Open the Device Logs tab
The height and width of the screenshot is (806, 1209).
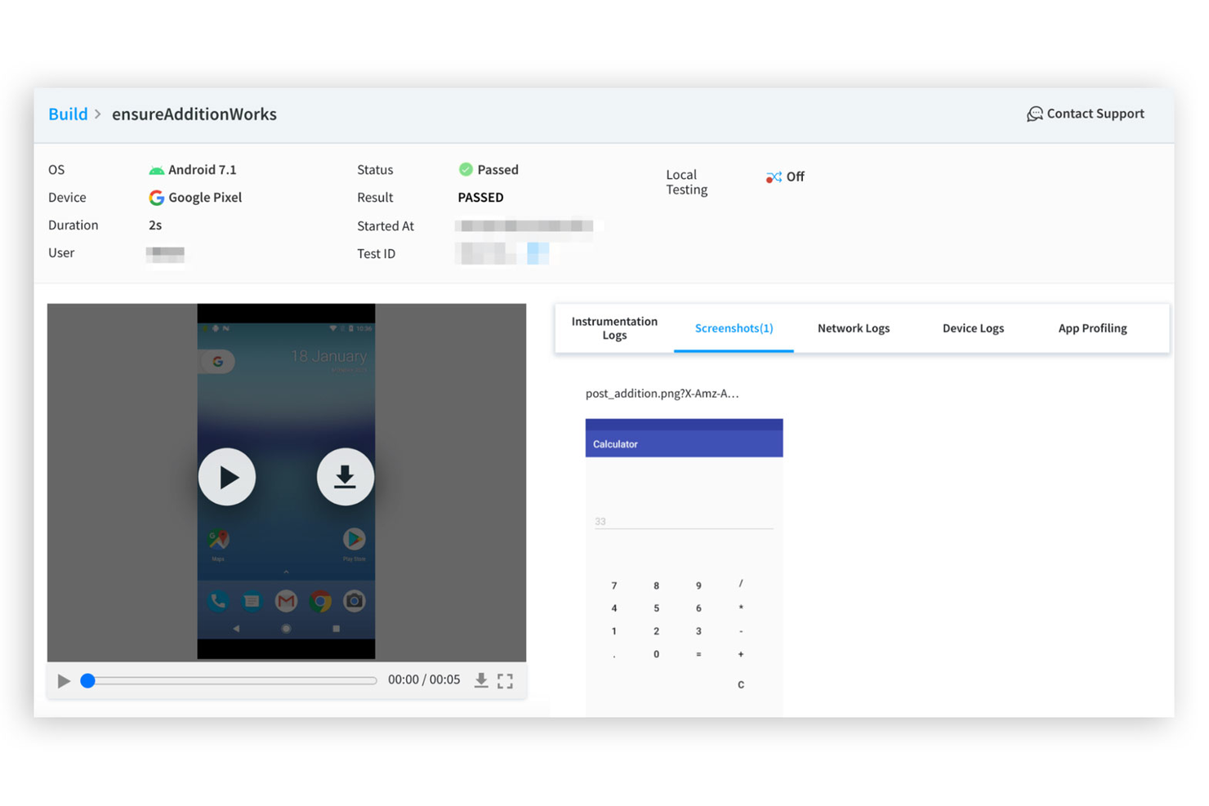tap(973, 328)
